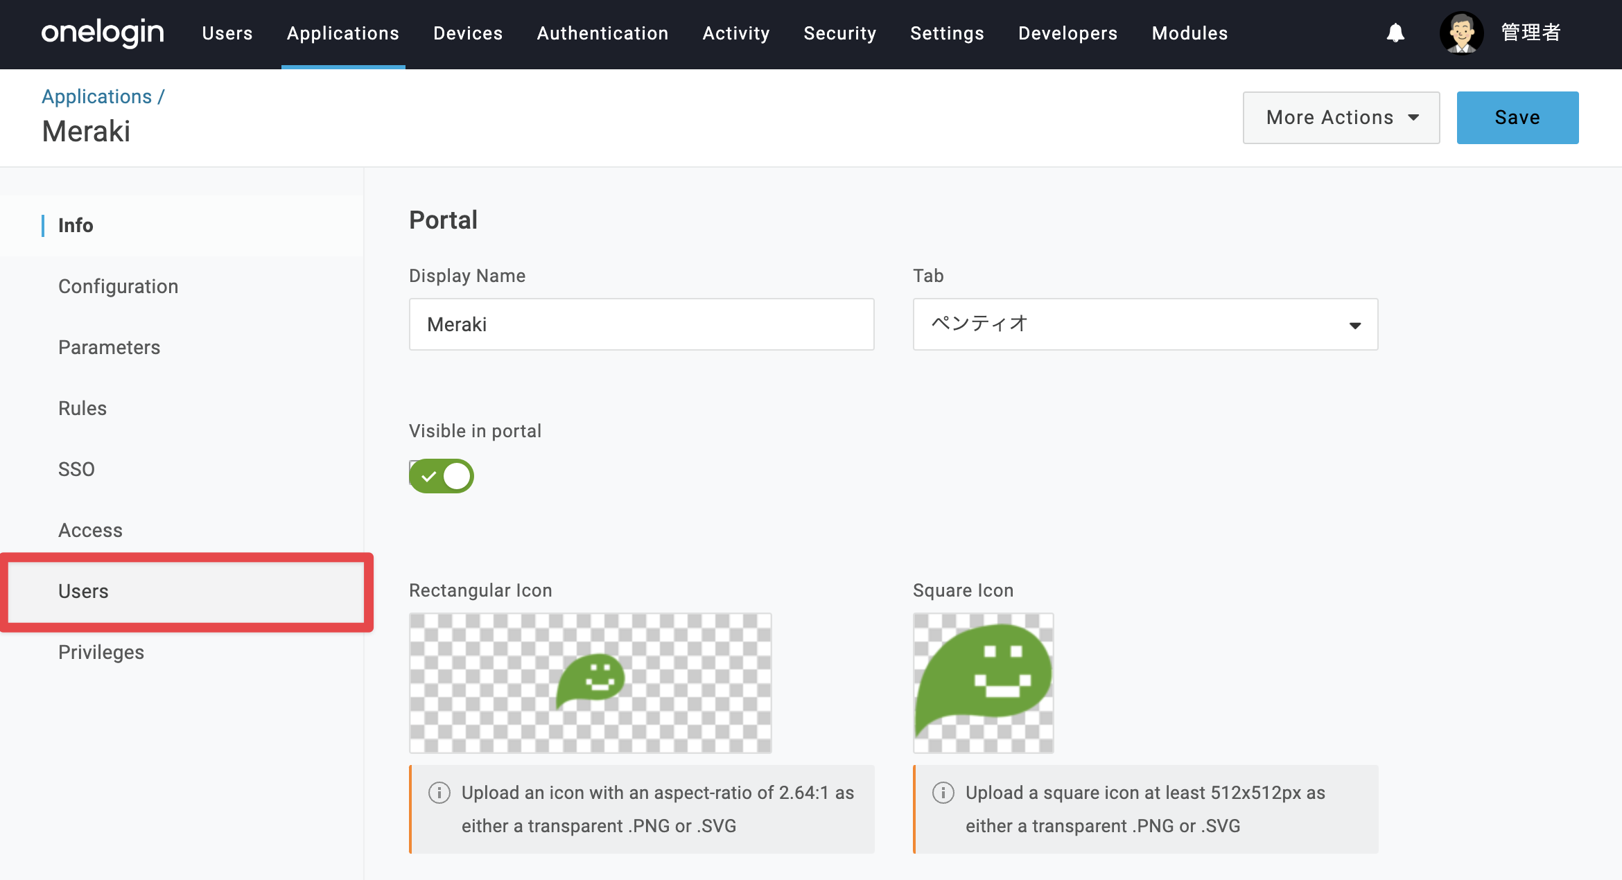This screenshot has height=880, width=1622.
Task: Click the Portal section heading
Action: [443, 220]
